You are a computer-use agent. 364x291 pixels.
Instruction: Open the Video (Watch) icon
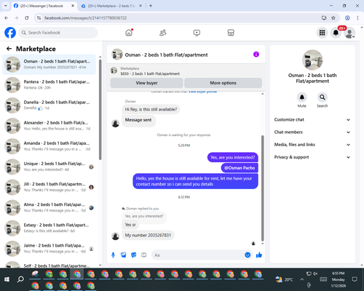coord(197,33)
